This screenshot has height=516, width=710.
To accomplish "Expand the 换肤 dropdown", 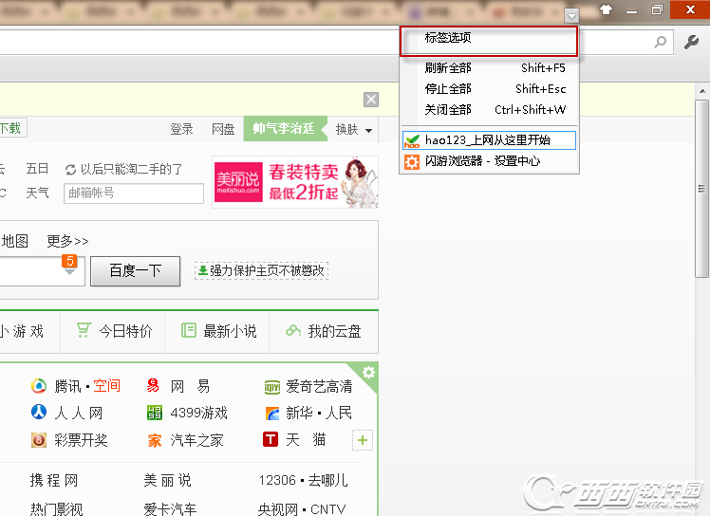I will click(354, 129).
